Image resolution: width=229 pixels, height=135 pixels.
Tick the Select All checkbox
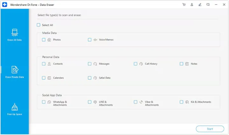38,25
